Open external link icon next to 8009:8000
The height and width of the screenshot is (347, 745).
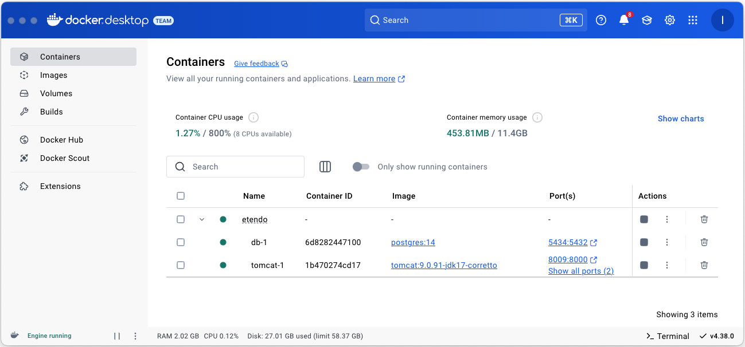594,260
